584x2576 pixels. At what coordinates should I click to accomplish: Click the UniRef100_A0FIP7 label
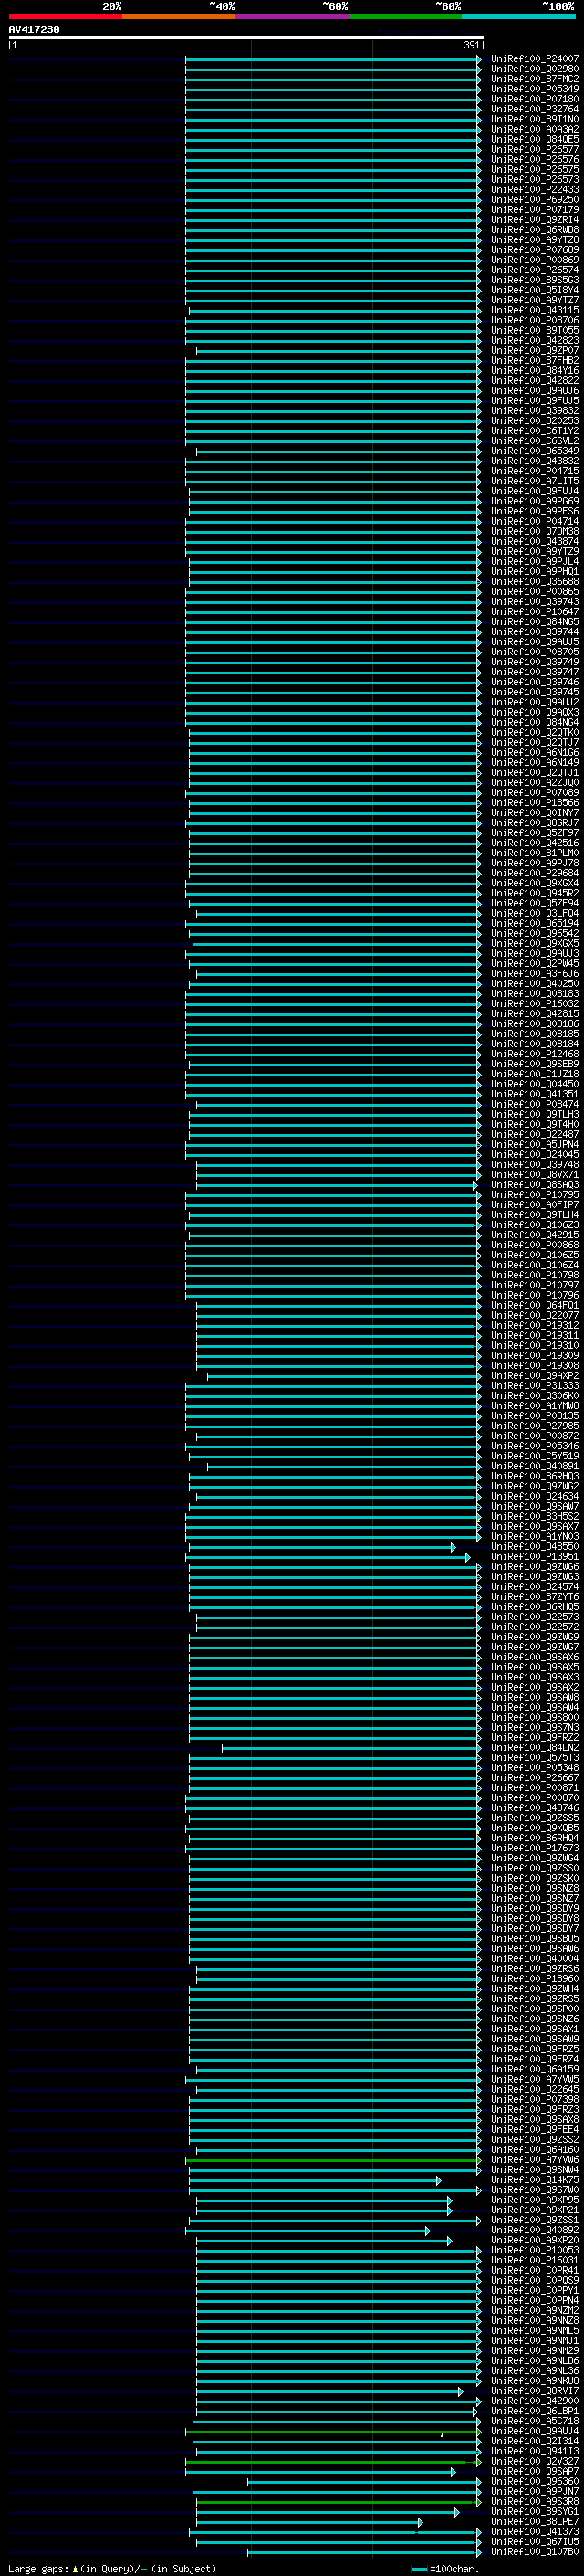pos(535,1205)
